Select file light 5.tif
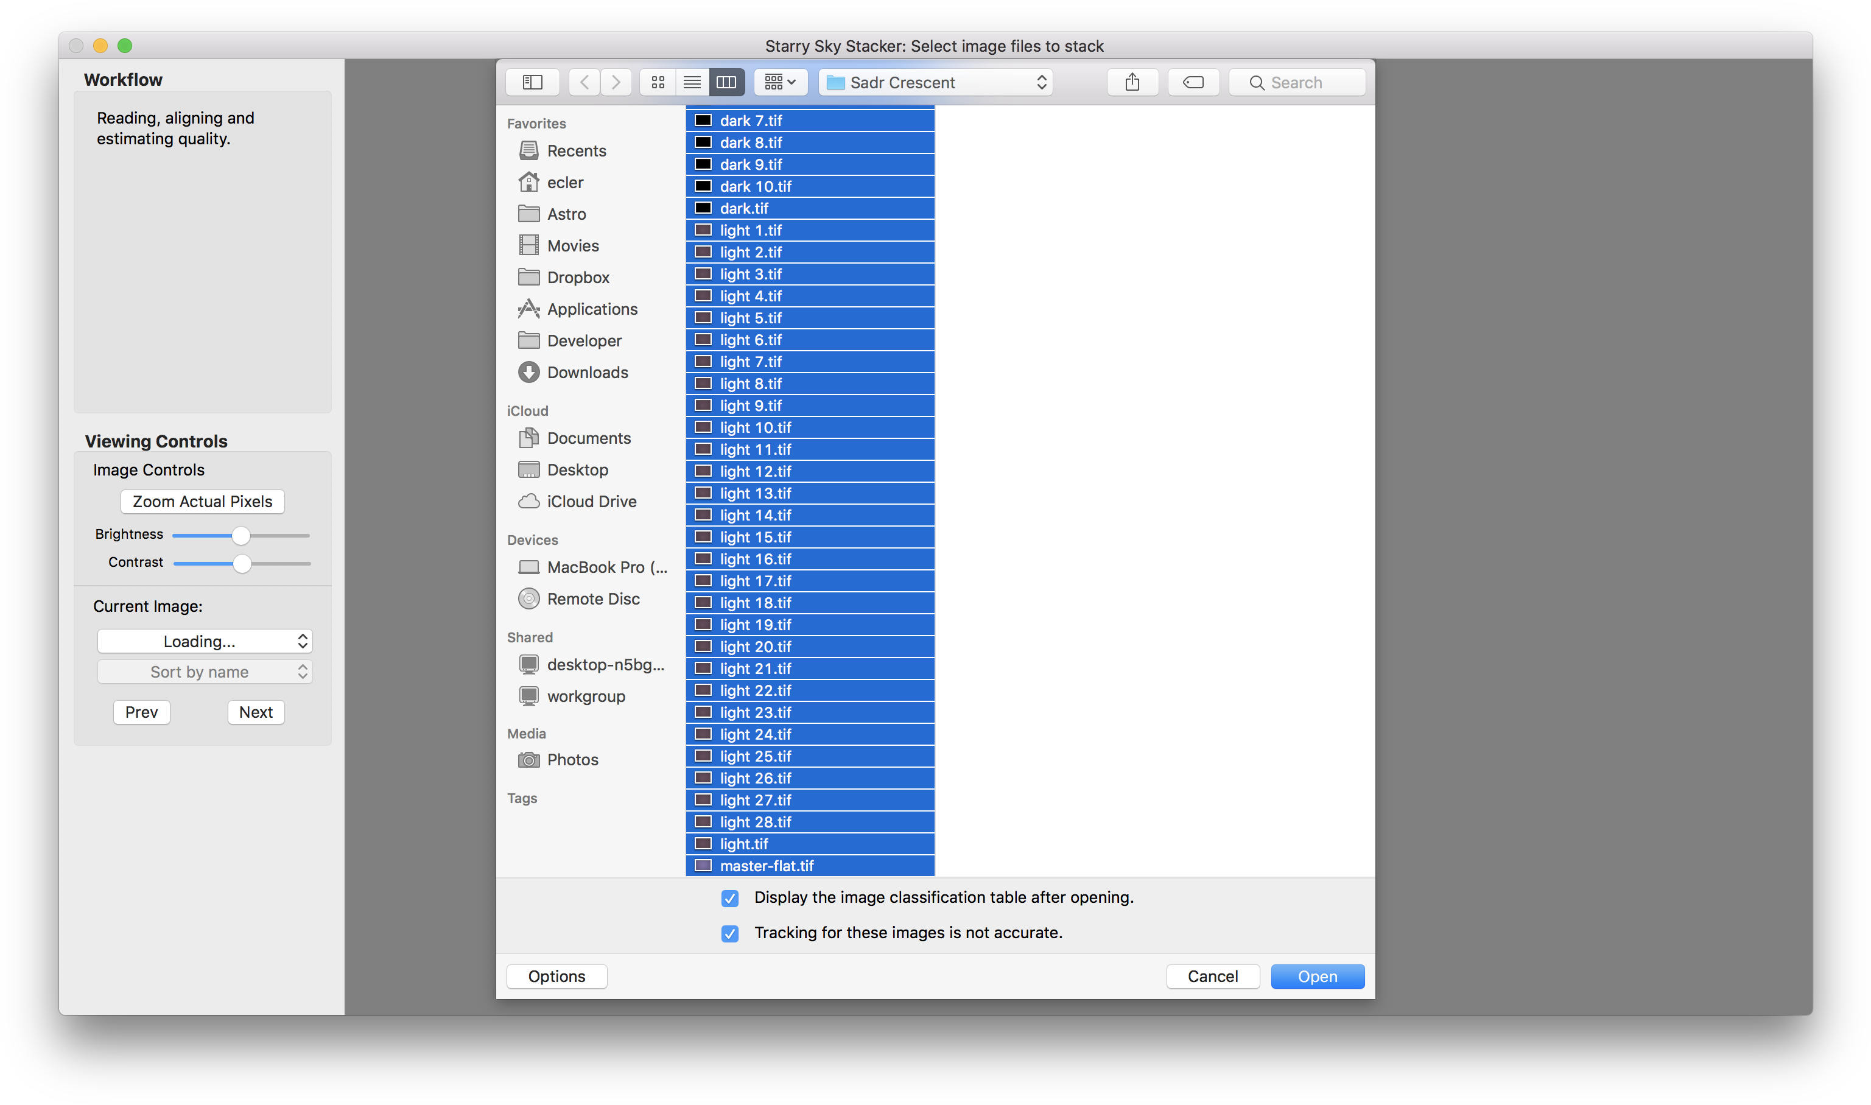 (810, 318)
